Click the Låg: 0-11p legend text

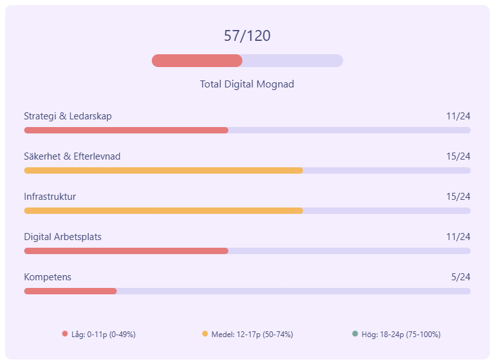[x=103, y=335]
